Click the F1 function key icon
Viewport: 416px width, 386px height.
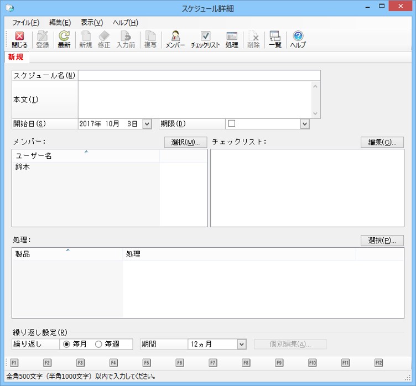click(x=14, y=363)
